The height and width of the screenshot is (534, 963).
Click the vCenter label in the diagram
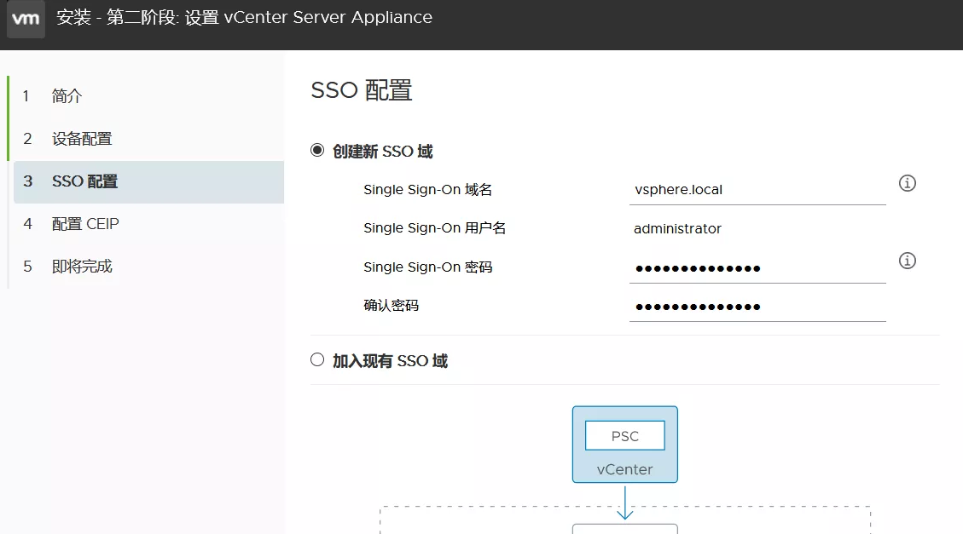click(624, 469)
